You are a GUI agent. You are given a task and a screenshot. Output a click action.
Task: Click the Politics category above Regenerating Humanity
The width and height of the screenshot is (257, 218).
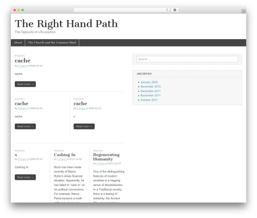tap(98, 150)
